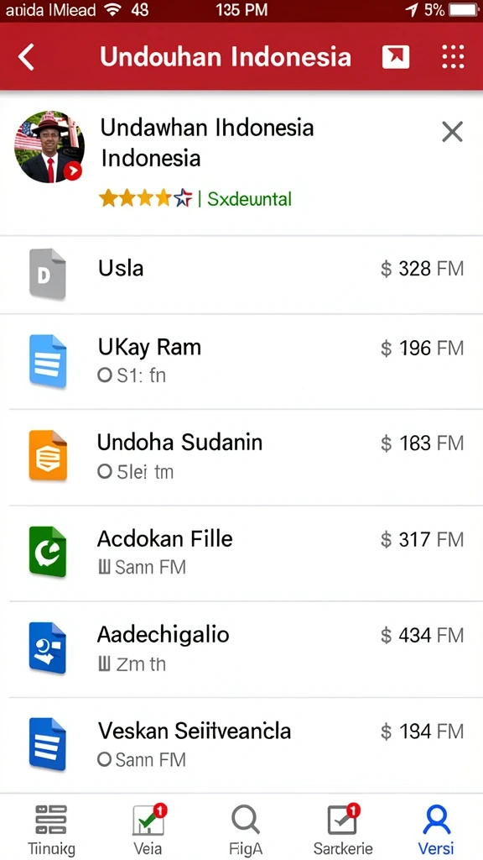Dismiss the Undawhan Indonesia card with X

click(x=452, y=132)
